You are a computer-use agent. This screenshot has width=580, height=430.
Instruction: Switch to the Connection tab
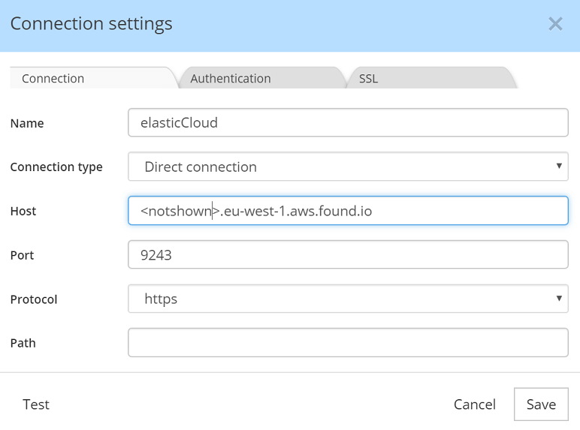point(53,78)
